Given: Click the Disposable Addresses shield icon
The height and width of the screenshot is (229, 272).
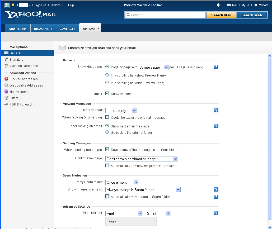Looking at the screenshot, I should coord(7,85).
